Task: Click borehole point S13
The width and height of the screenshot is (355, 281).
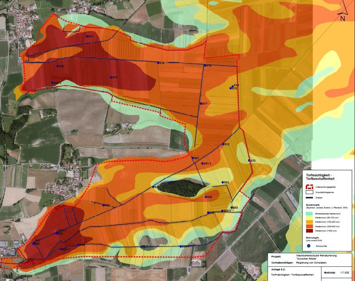Action: point(249,161)
